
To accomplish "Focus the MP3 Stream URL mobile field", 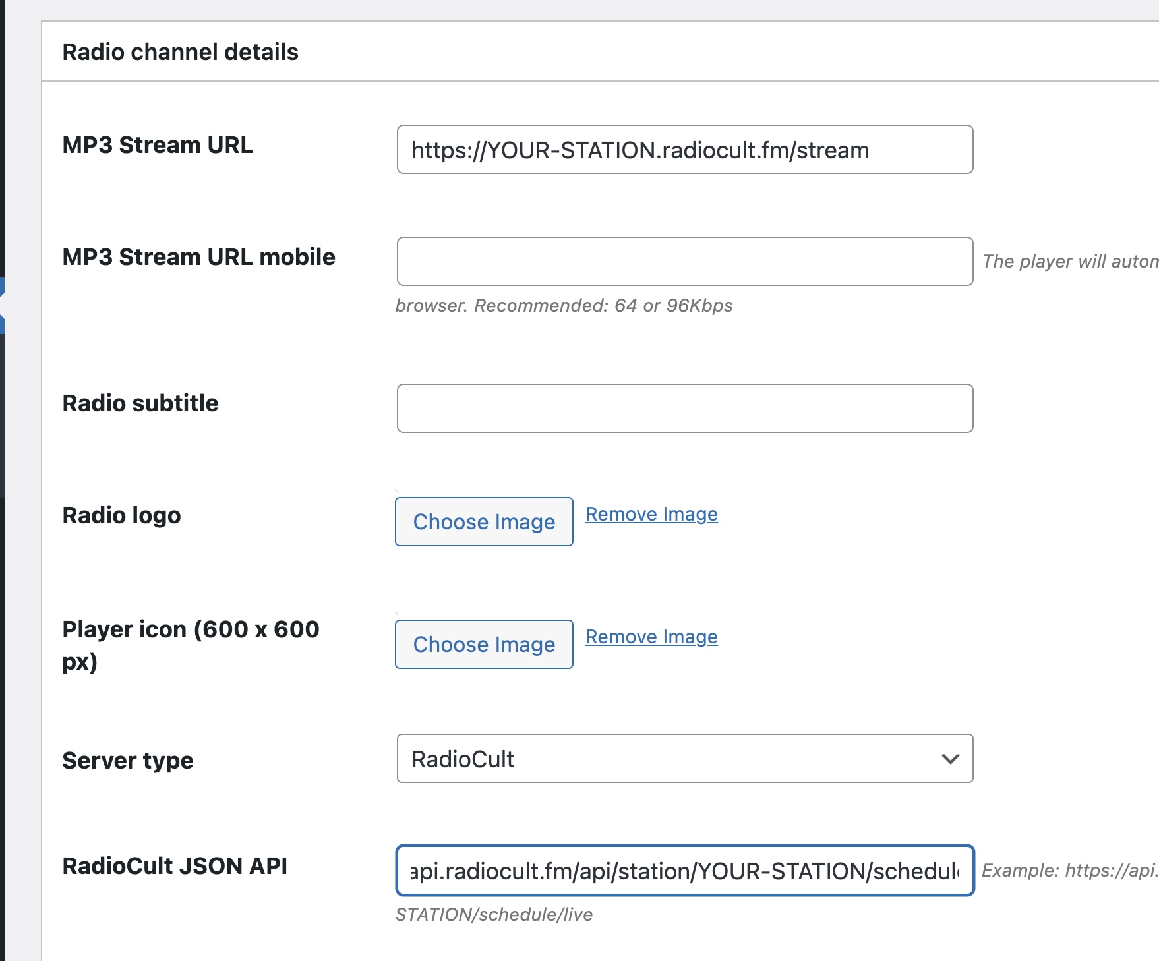I will [685, 262].
